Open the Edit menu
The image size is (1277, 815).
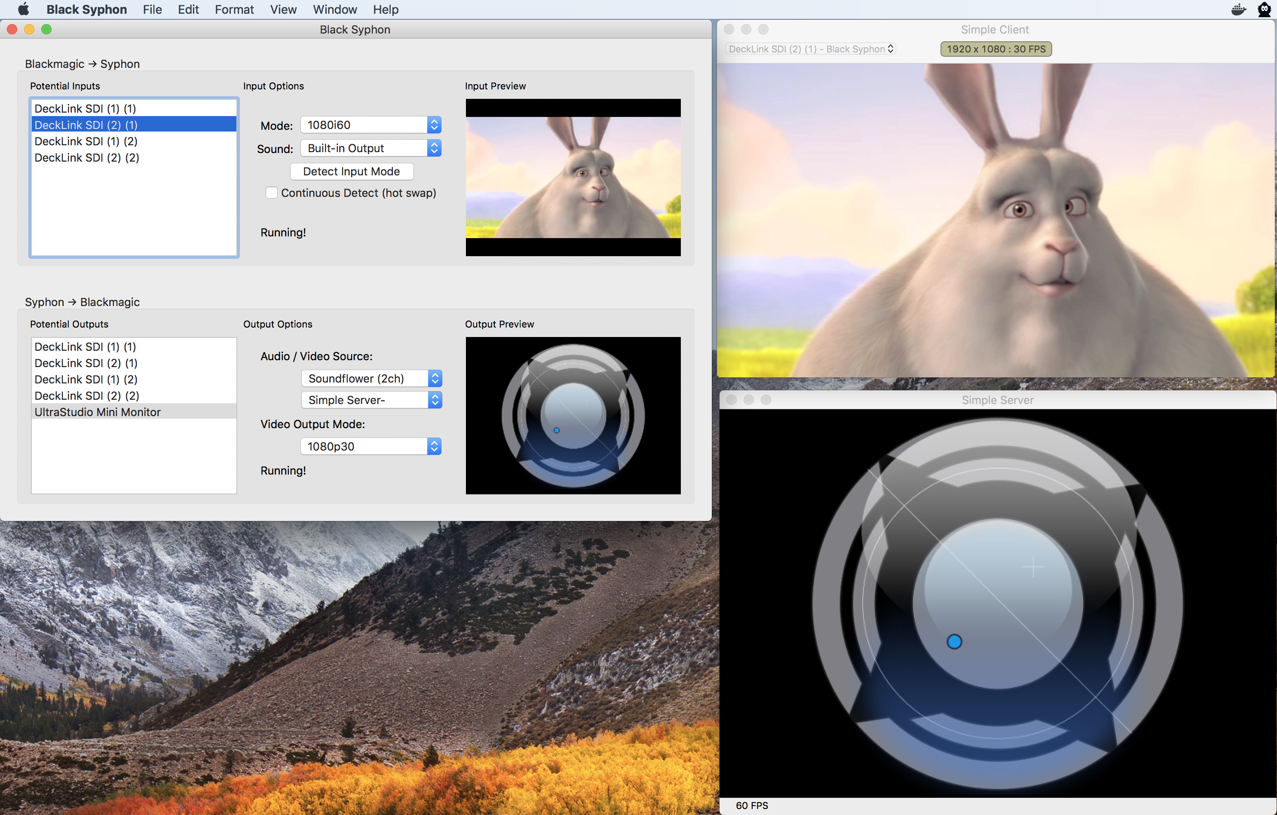point(188,9)
